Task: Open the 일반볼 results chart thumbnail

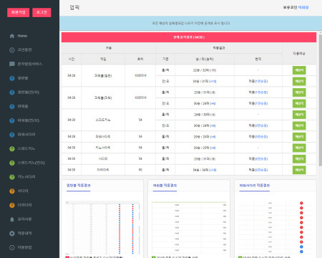Action: click(102, 228)
